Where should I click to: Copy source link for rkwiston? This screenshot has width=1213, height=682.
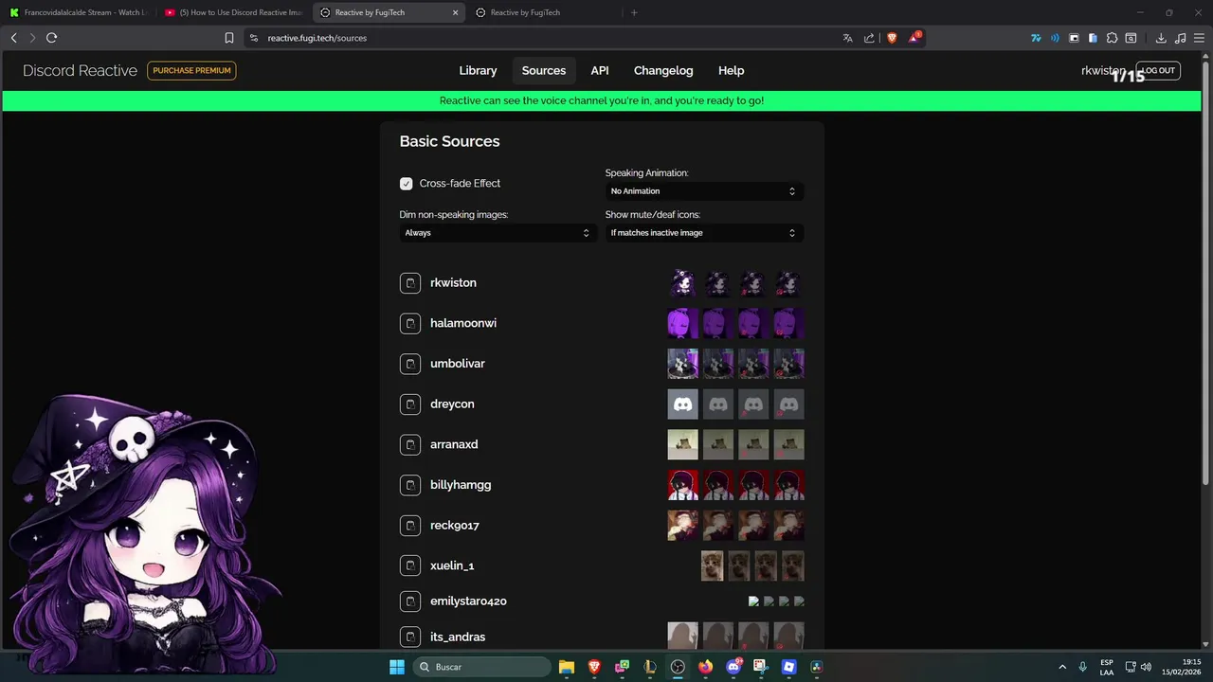point(409,283)
